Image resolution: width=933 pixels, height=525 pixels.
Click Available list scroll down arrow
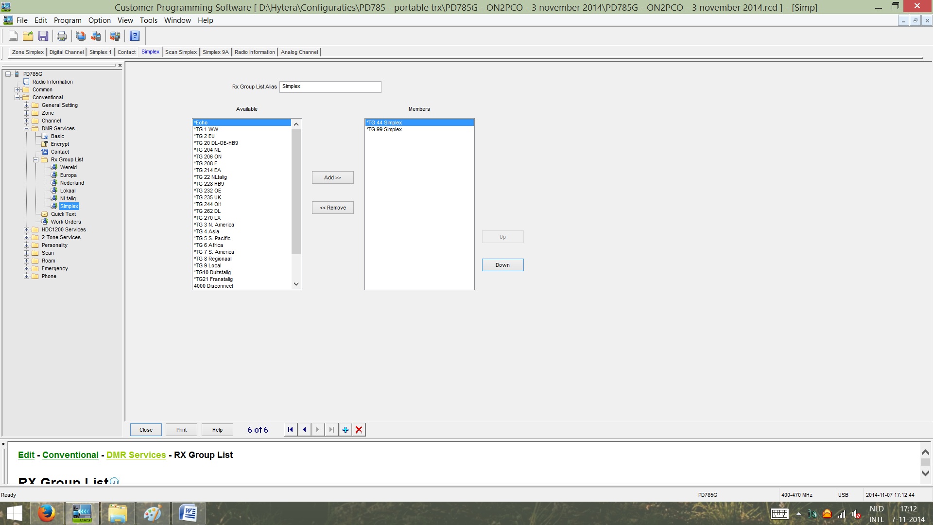(296, 284)
